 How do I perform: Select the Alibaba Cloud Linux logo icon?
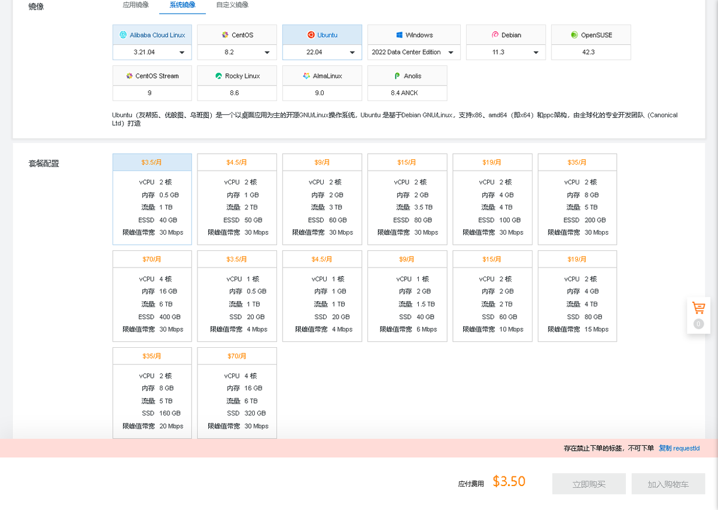tap(123, 35)
